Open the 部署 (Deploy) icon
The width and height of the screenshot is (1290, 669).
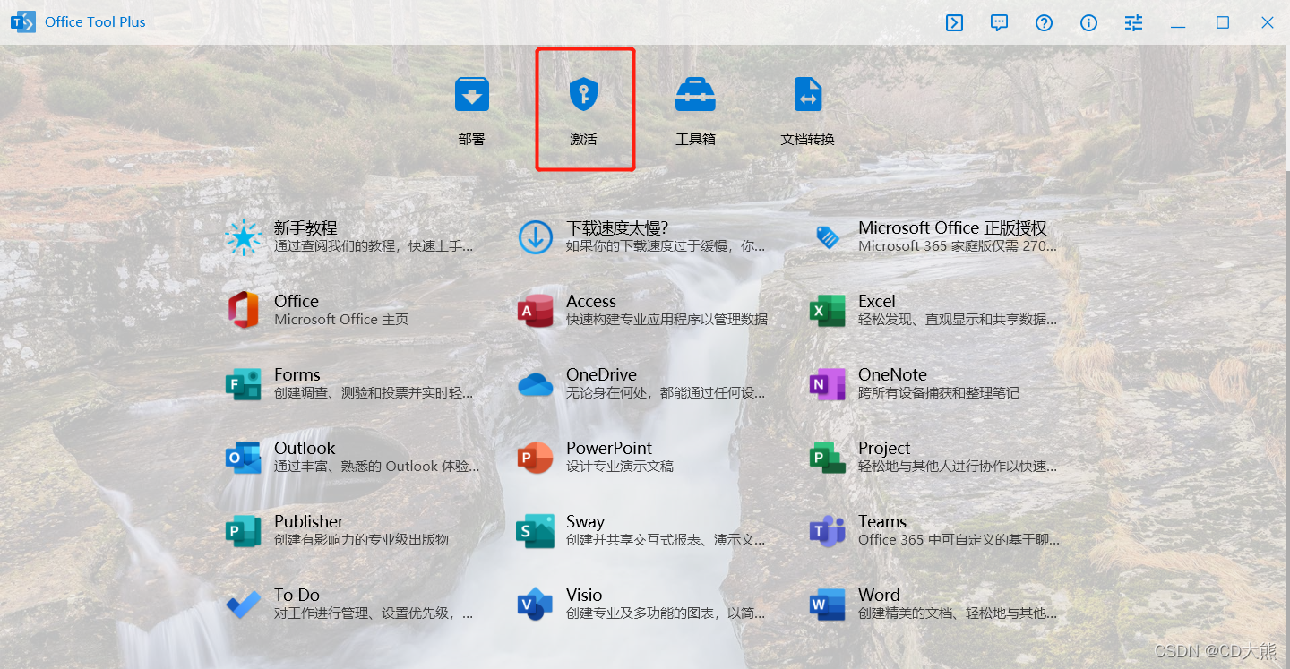471,94
